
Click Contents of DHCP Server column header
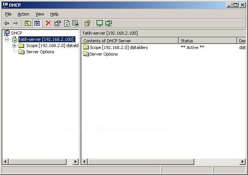(x=130, y=41)
